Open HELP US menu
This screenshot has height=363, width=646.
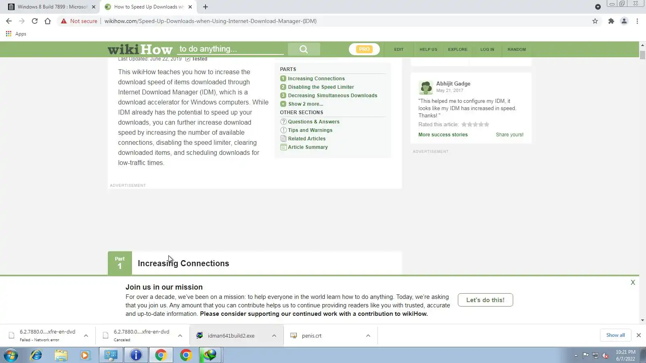(x=428, y=49)
